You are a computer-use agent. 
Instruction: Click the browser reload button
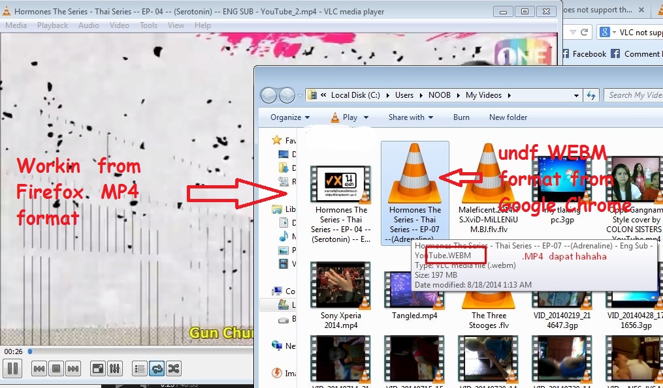tap(585, 32)
